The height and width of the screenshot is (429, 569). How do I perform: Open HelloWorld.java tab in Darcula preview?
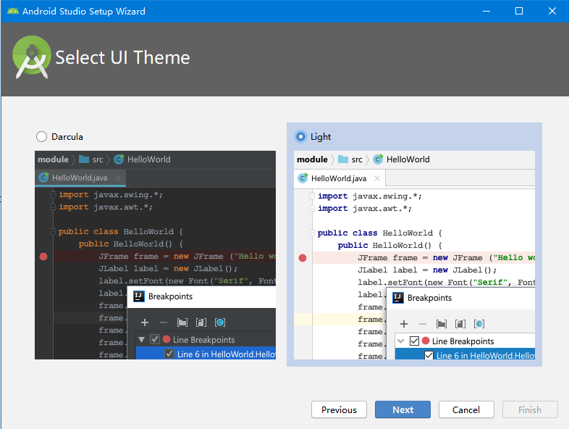(80, 178)
